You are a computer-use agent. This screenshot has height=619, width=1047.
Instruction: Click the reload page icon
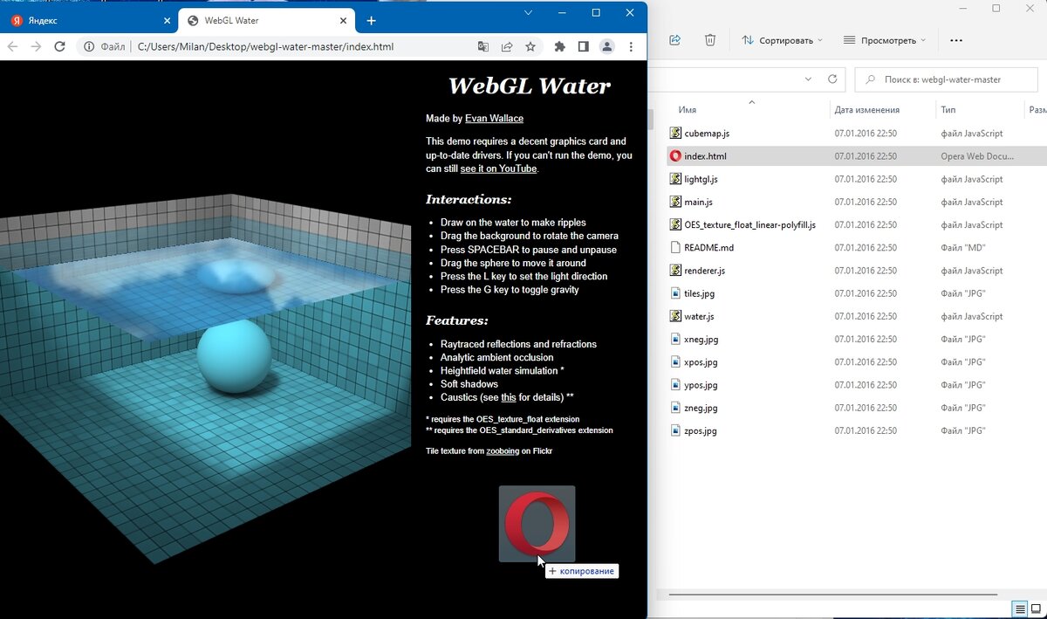(x=59, y=46)
